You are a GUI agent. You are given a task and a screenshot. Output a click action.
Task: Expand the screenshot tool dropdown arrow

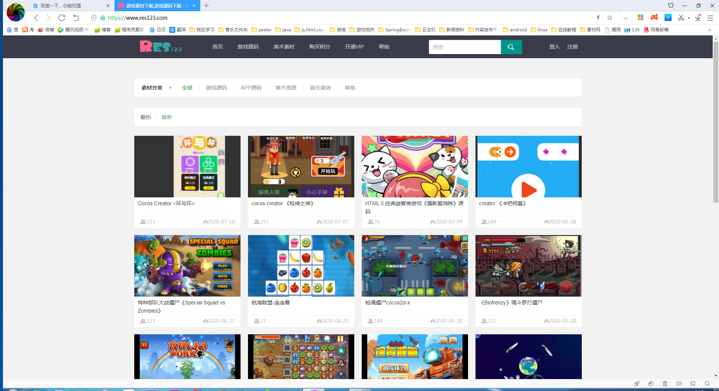click(689, 18)
